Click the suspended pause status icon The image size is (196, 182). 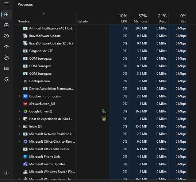point(104,119)
